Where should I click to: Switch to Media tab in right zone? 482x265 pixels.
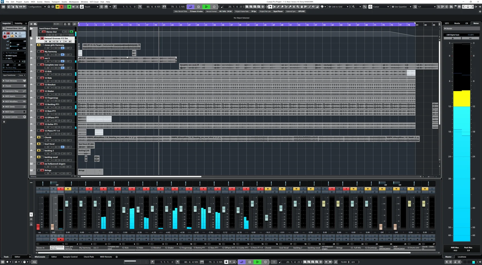[x=457, y=23]
